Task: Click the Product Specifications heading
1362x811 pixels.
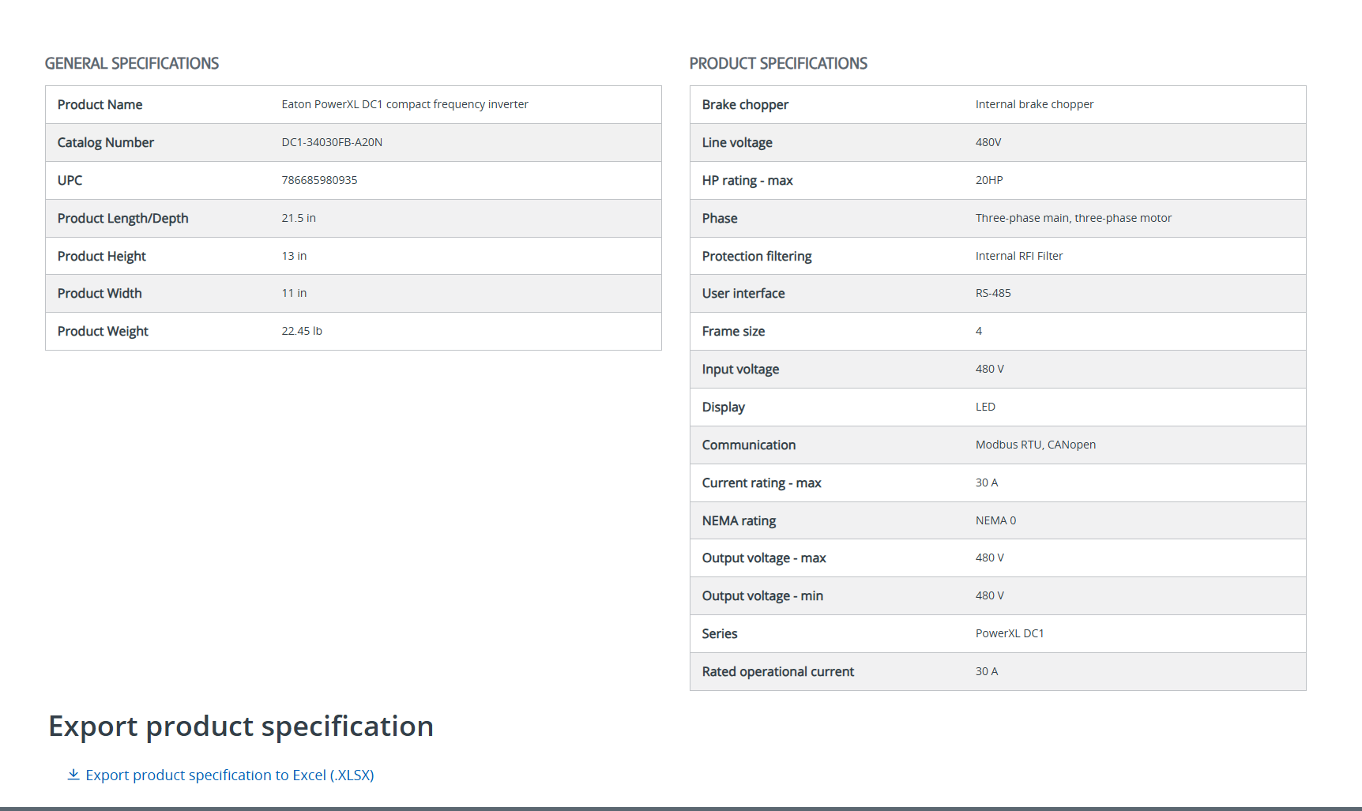Action: click(778, 63)
